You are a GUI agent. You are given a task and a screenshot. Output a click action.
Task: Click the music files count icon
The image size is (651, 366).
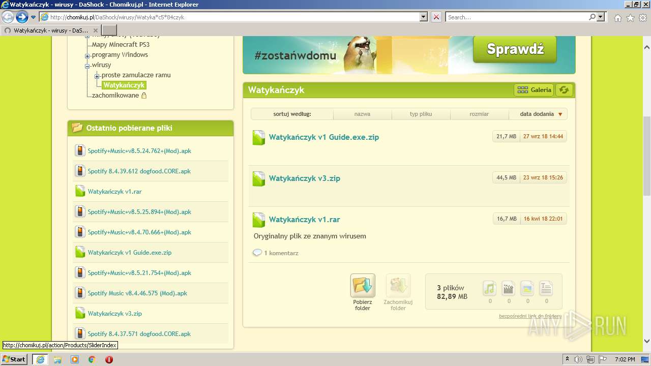[x=489, y=288]
